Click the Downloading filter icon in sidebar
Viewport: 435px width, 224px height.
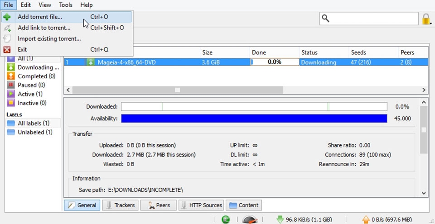point(11,67)
